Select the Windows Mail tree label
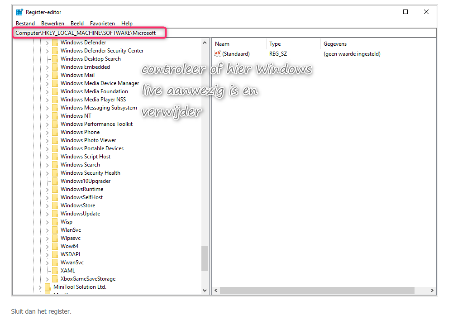This screenshot has height=320, width=453. pyautogui.click(x=77, y=75)
